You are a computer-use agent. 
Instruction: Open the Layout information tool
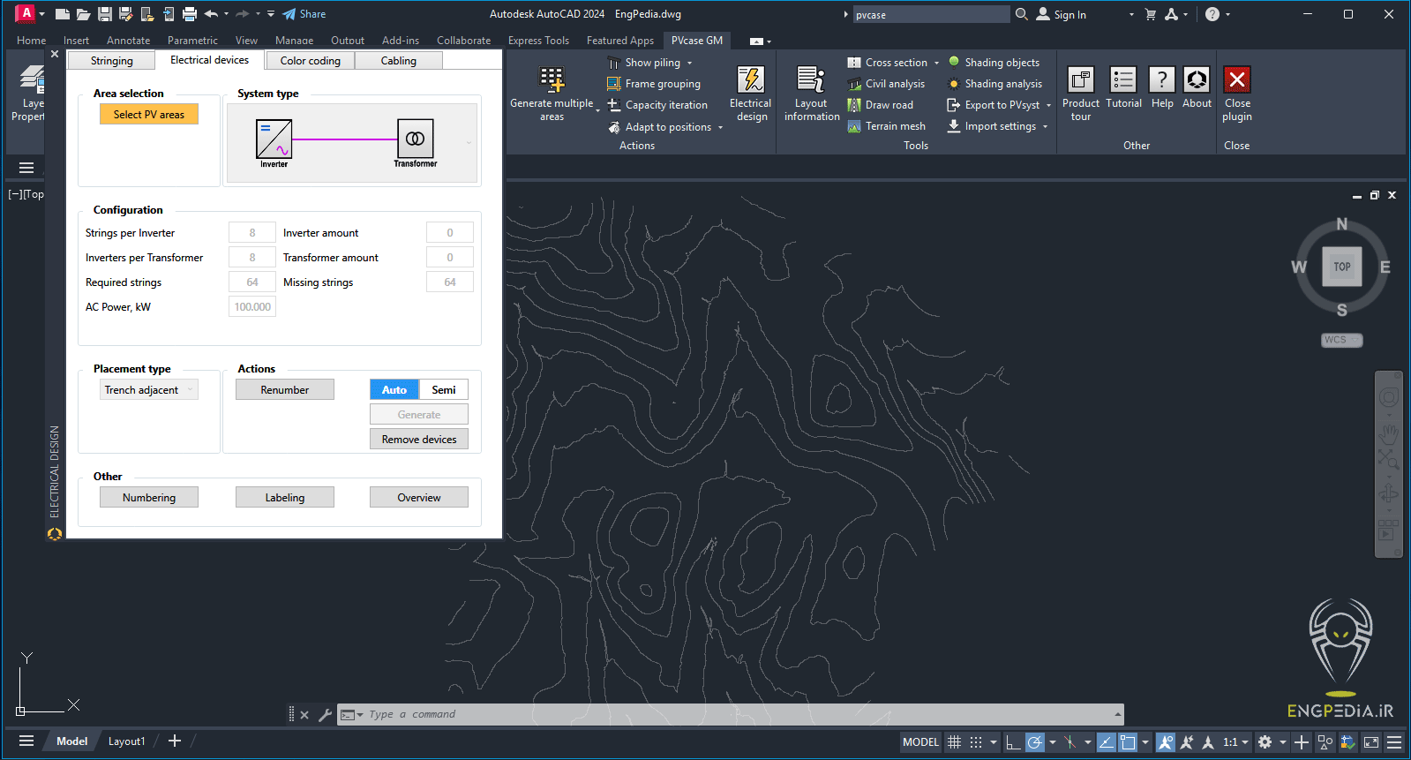coord(811,80)
